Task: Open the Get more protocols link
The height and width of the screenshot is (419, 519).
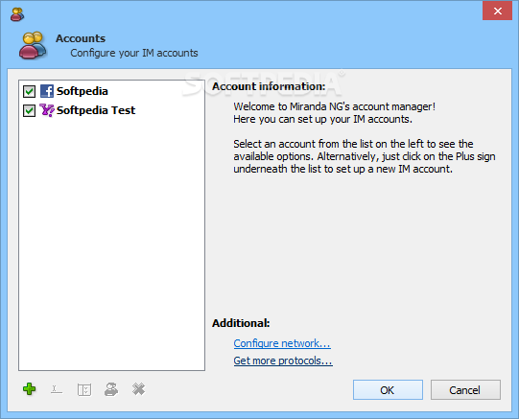Action: (283, 361)
